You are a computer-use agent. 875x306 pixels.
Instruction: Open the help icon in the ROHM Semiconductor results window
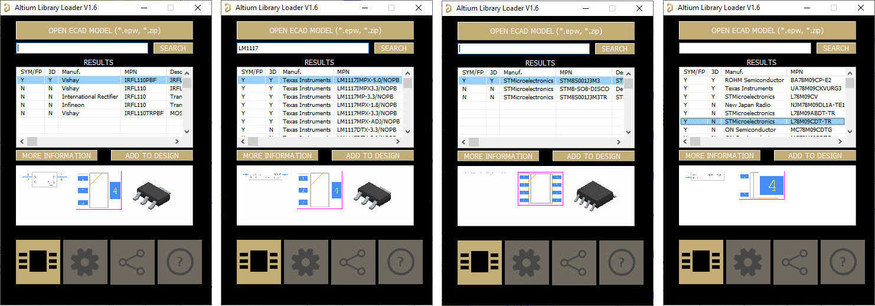pos(843,262)
